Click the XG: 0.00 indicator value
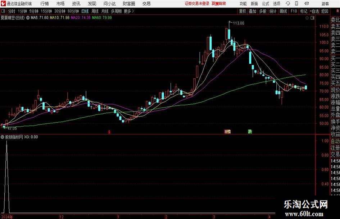Viewport: 340px width, 219px height. tap(31, 137)
